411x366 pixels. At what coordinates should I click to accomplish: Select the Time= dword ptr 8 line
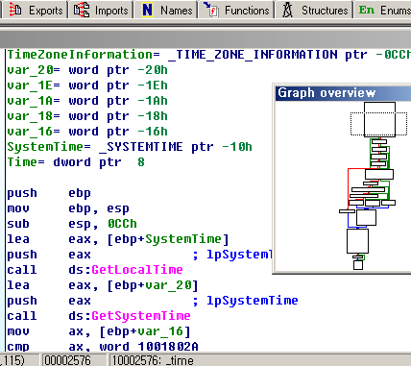(x=76, y=162)
